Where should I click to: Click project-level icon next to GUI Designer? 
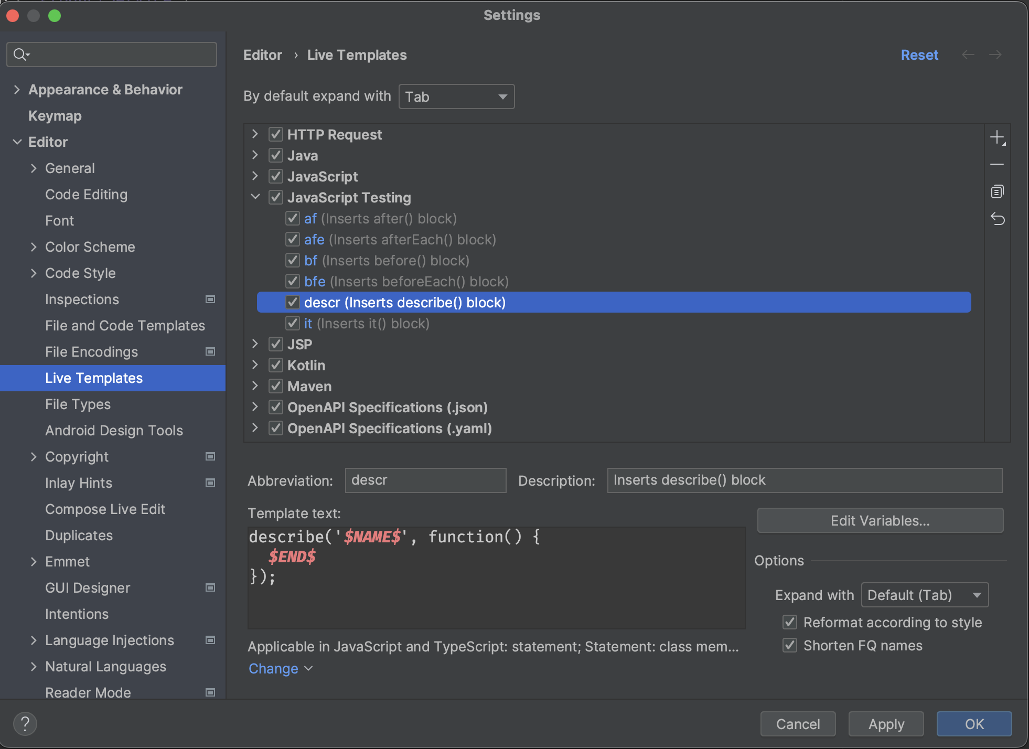[210, 587]
